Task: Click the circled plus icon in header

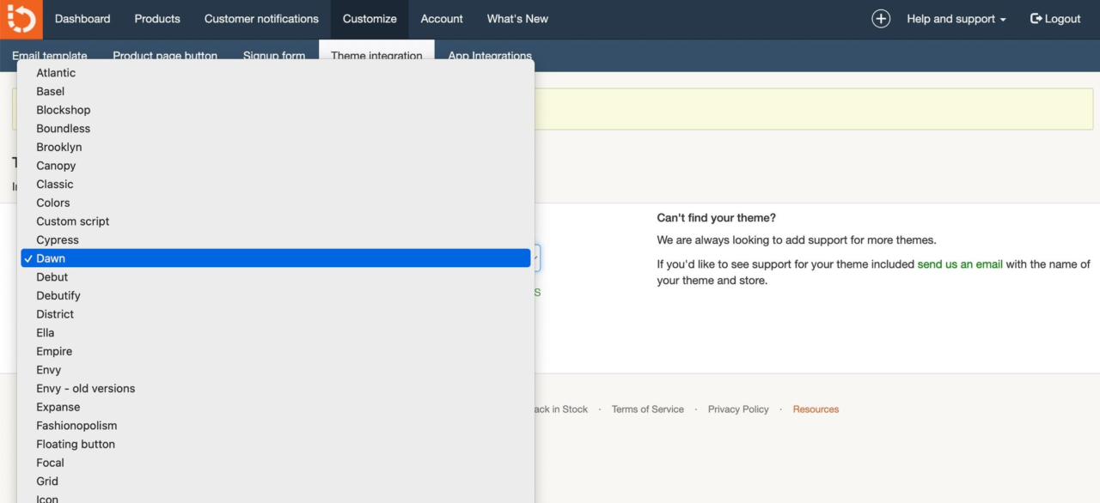Action: [881, 19]
